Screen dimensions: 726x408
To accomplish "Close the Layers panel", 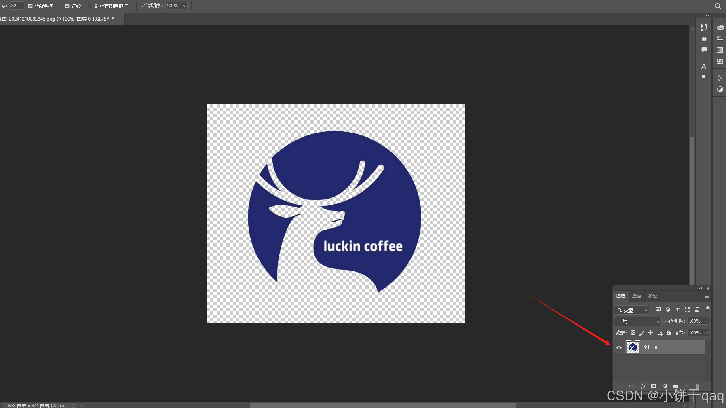I will [708, 288].
